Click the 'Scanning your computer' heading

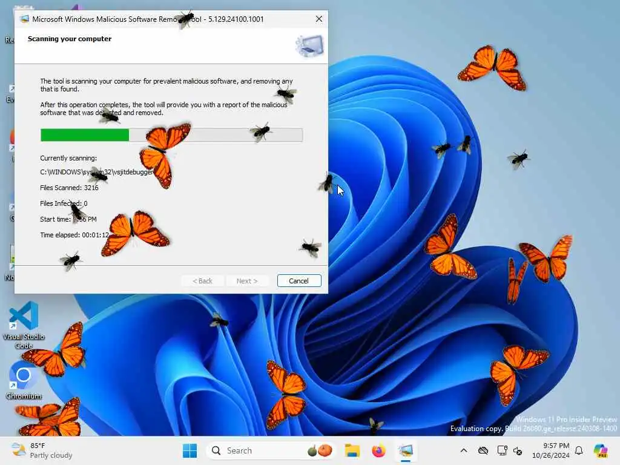coord(70,39)
